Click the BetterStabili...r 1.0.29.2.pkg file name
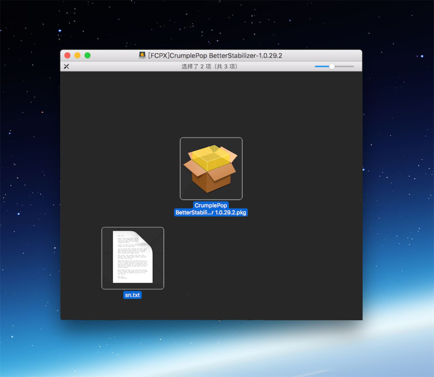 [211, 212]
